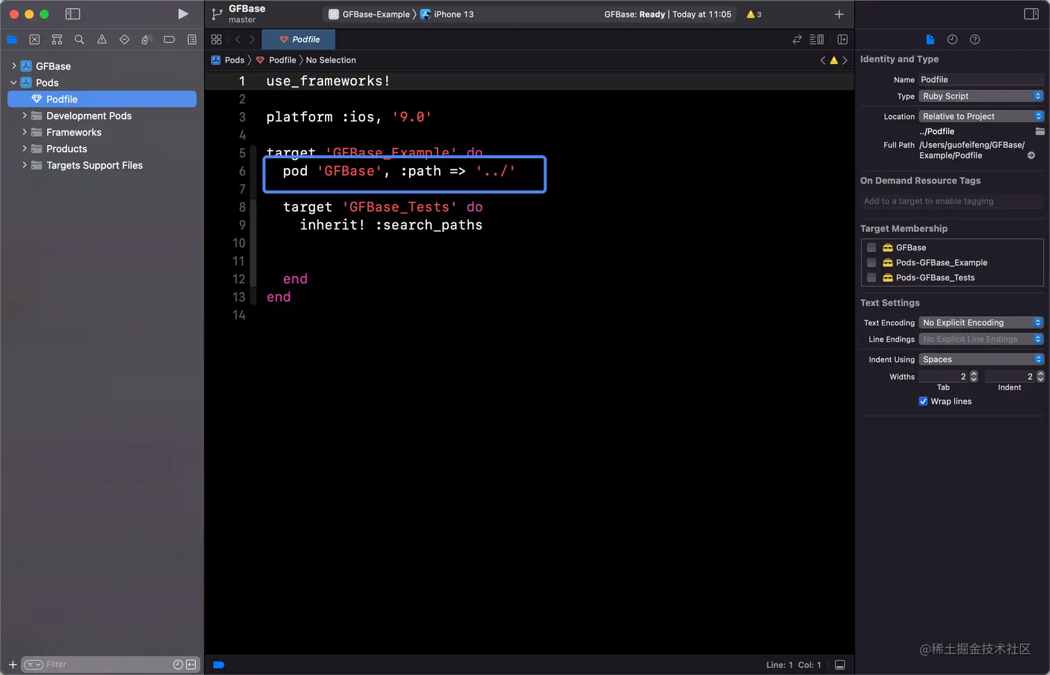Viewport: 1050px width, 675px height.
Task: Click the On Demand Resource Tags field
Action: (x=952, y=201)
